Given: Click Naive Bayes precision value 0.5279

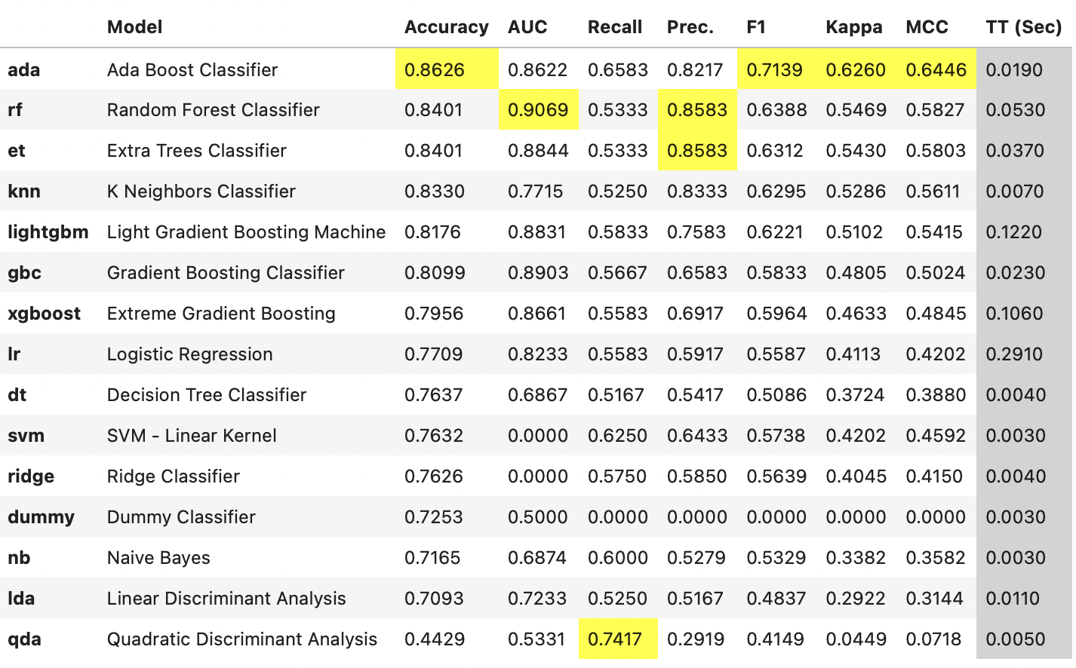Looking at the screenshot, I should click(696, 558).
